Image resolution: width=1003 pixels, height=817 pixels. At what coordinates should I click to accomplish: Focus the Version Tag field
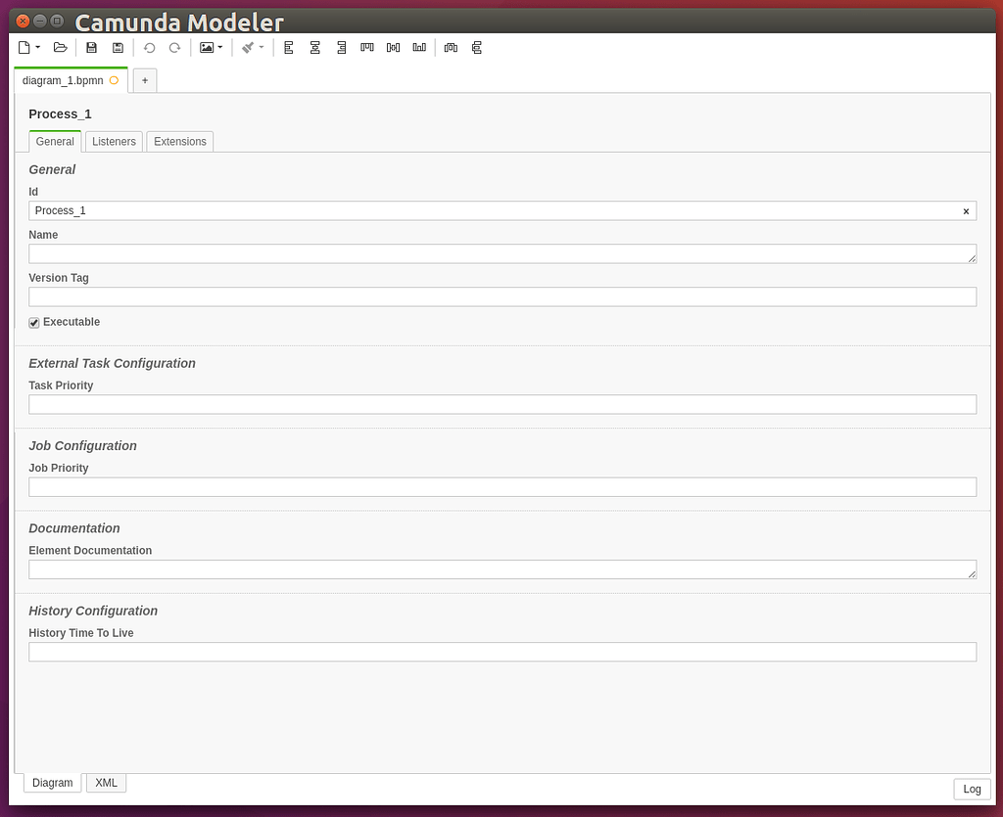[x=502, y=296]
